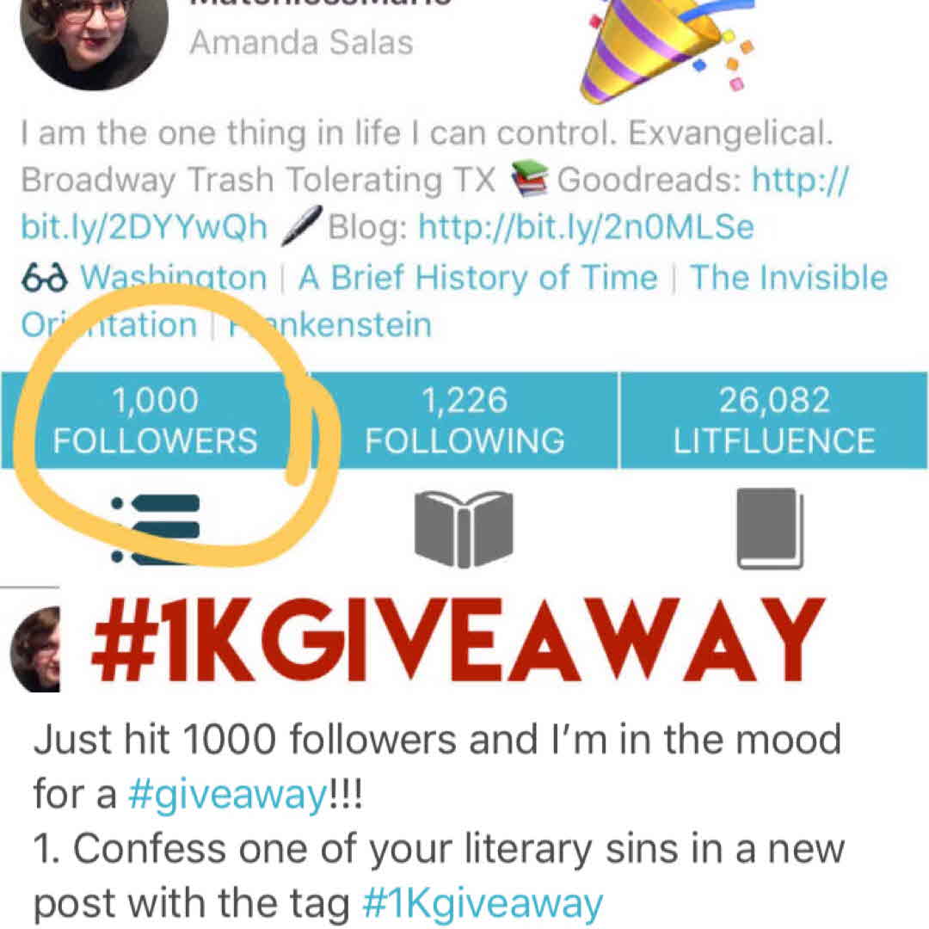This screenshot has width=929, height=929.
Task: Open A Brief History of Time link
Action: [477, 277]
